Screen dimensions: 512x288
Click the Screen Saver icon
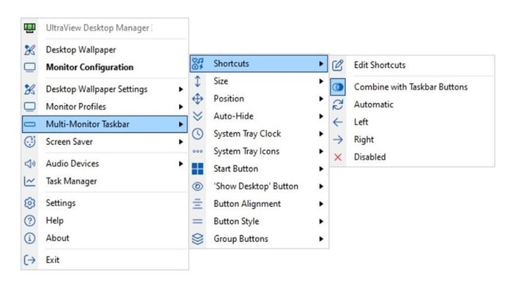pyautogui.click(x=30, y=142)
